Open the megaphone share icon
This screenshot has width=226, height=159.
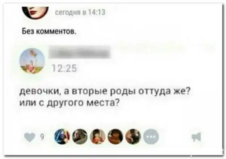click(x=197, y=137)
